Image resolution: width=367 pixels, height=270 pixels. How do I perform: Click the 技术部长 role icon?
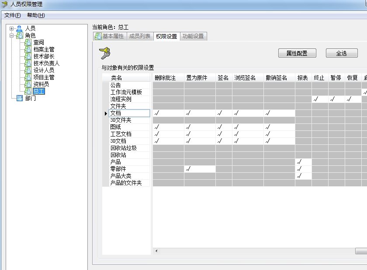click(28, 56)
